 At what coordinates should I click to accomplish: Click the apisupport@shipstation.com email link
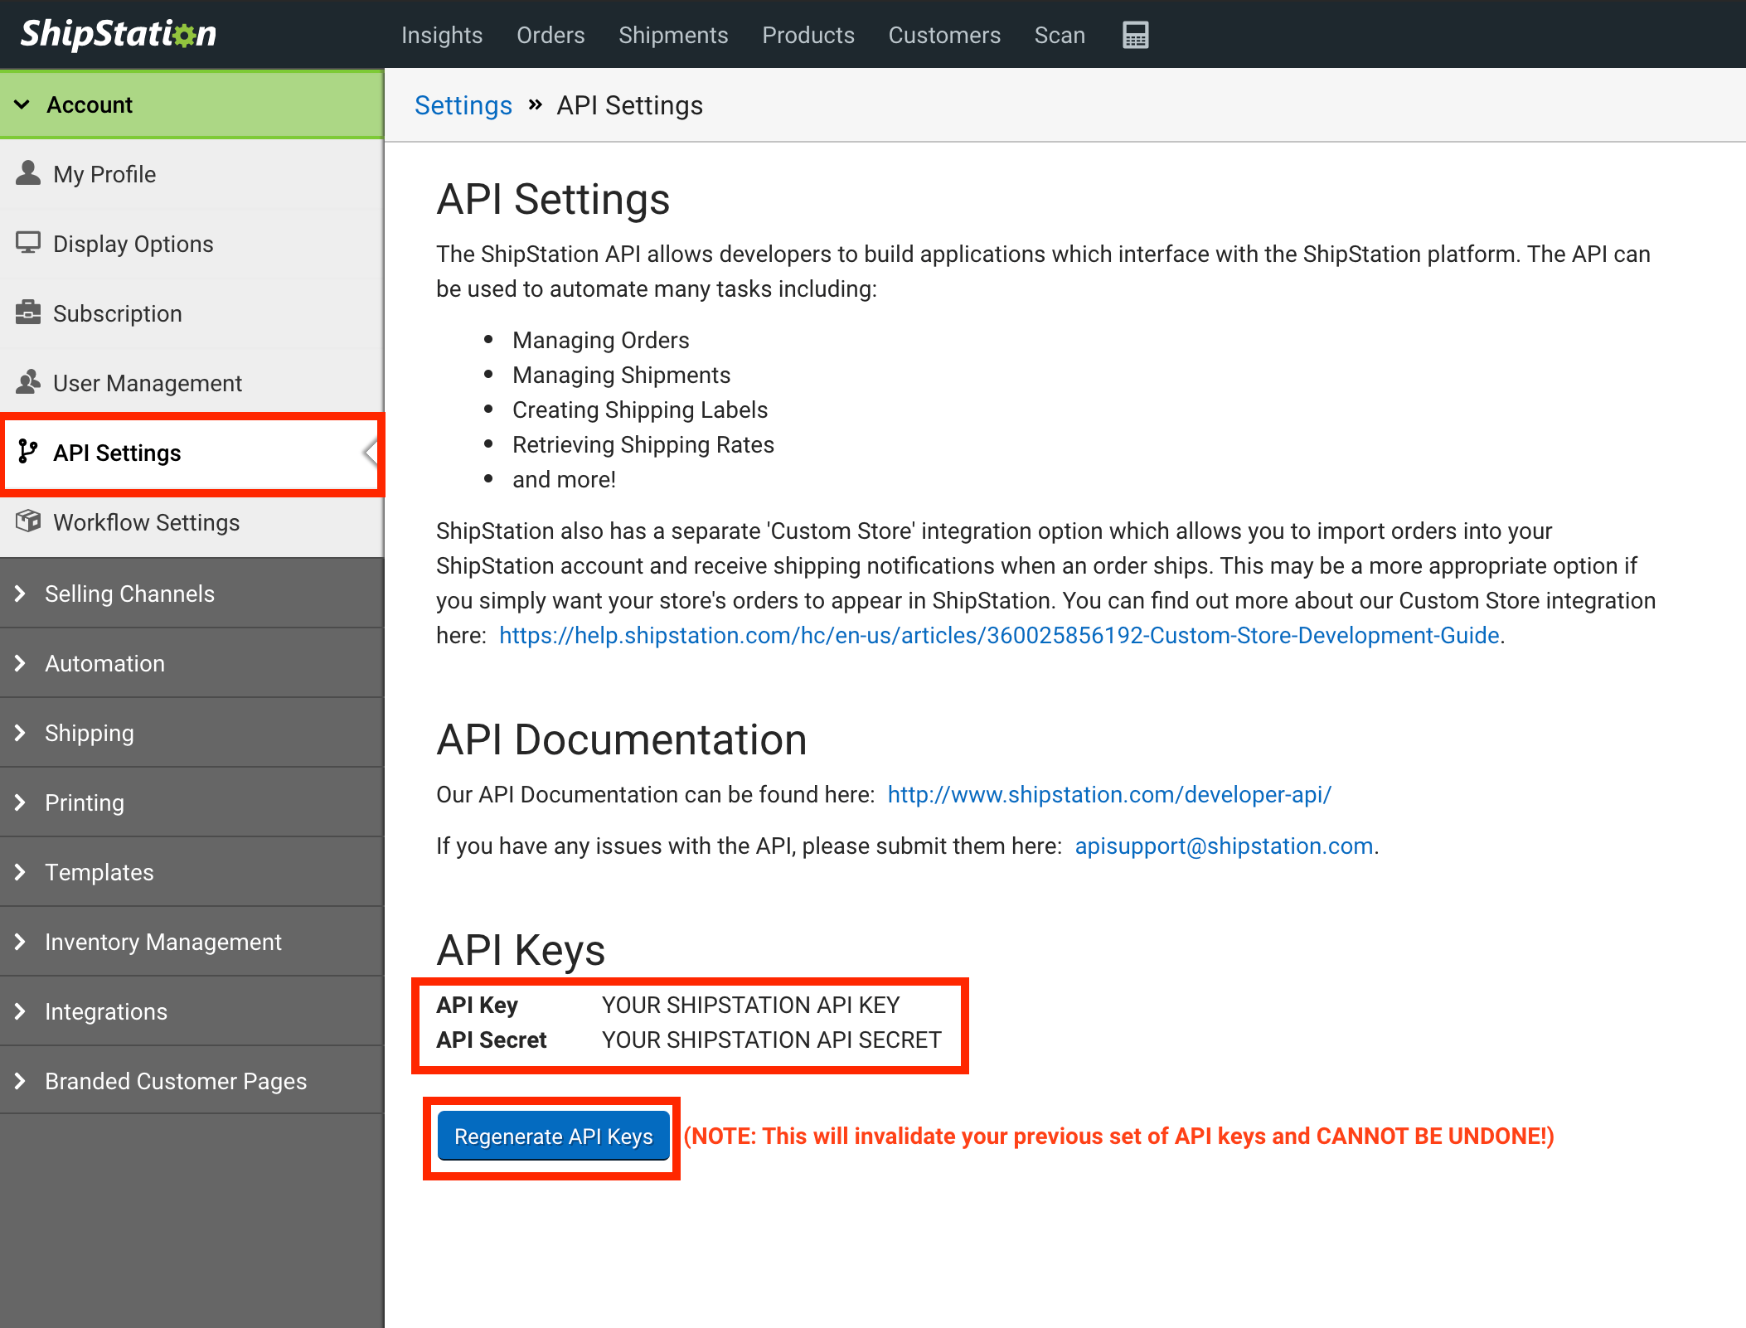click(1224, 846)
